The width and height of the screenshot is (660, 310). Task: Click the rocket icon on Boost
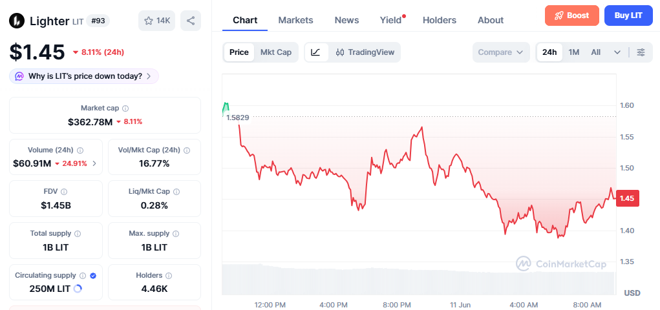point(559,15)
